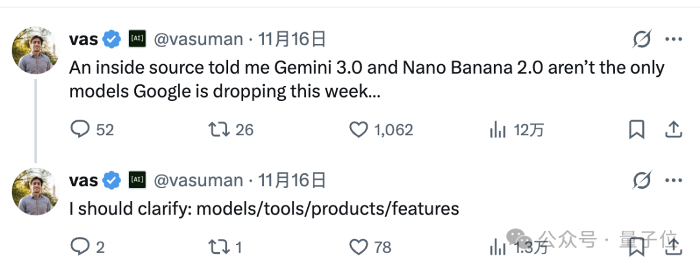Viewport: 700px width, 267px height.
Task: Open more options on the second tweet
Action: 674,180
